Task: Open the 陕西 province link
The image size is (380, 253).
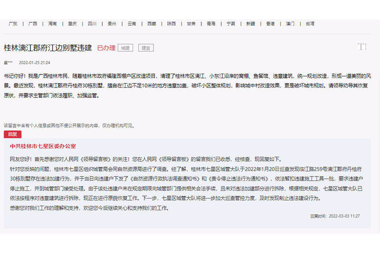Action: pos(171,24)
